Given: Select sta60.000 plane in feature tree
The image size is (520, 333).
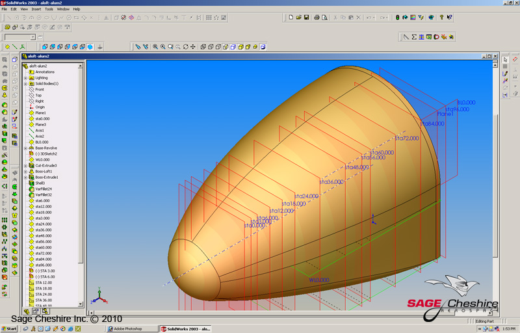Looking at the screenshot, I should [43, 248].
